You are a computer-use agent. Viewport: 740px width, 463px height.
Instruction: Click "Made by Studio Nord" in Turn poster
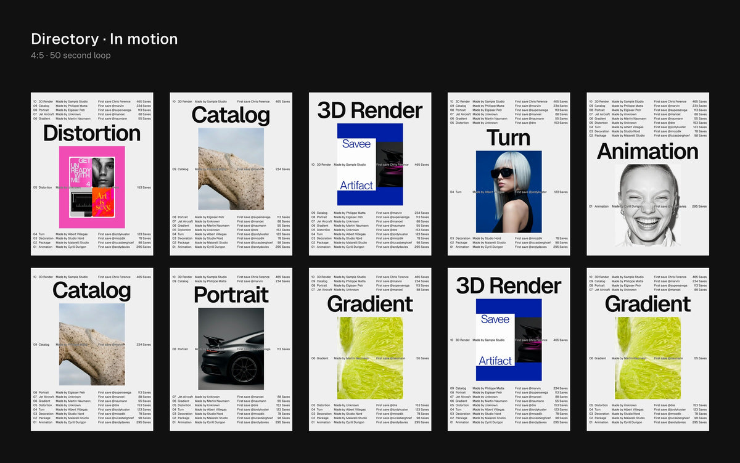point(486,239)
